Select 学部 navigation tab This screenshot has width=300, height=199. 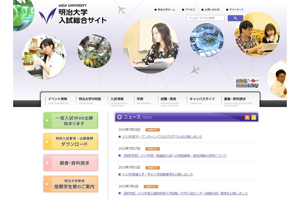(144, 100)
